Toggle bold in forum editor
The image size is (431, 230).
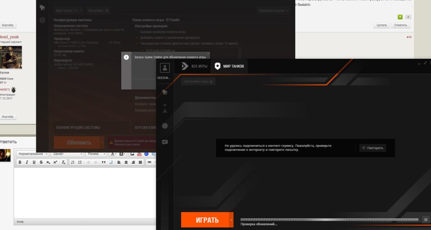tap(20, 162)
